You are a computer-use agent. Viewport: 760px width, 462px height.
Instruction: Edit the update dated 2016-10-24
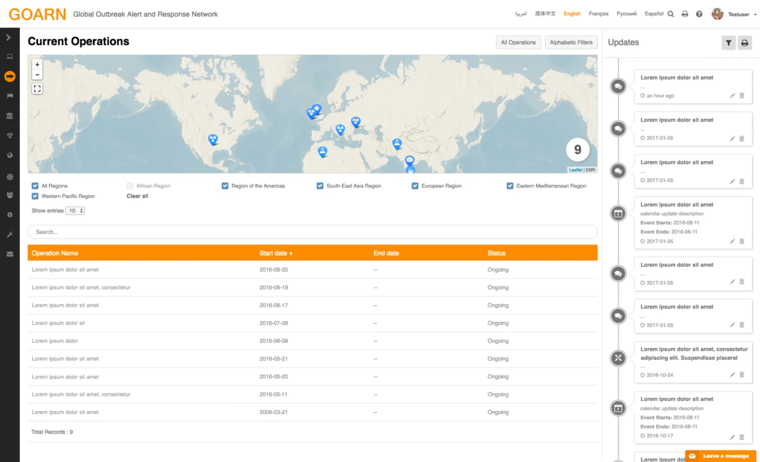point(732,375)
